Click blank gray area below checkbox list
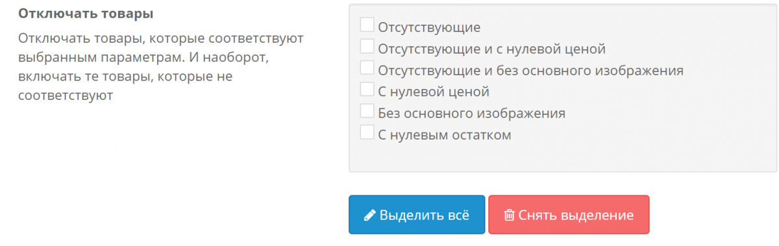The width and height of the screenshot is (779, 246). pyautogui.click(x=562, y=158)
